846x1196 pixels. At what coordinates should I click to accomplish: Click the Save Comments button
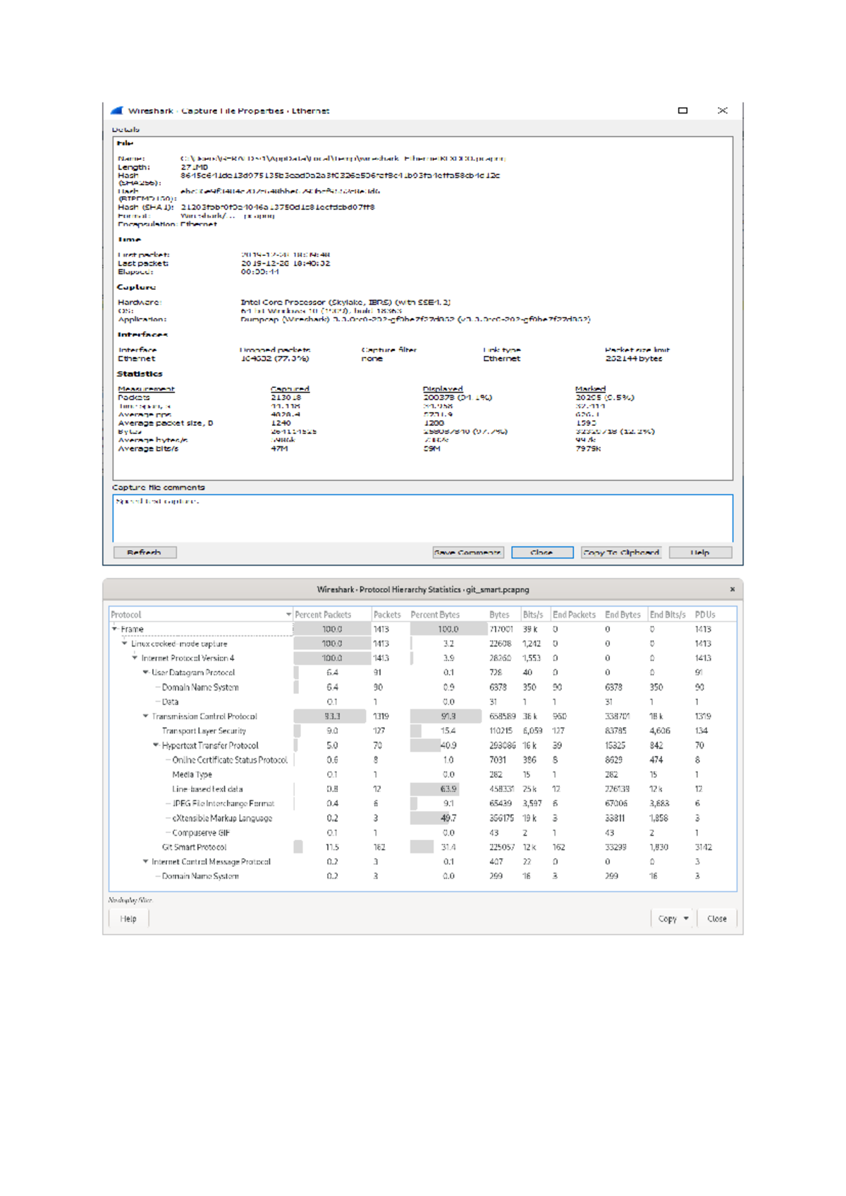point(467,552)
